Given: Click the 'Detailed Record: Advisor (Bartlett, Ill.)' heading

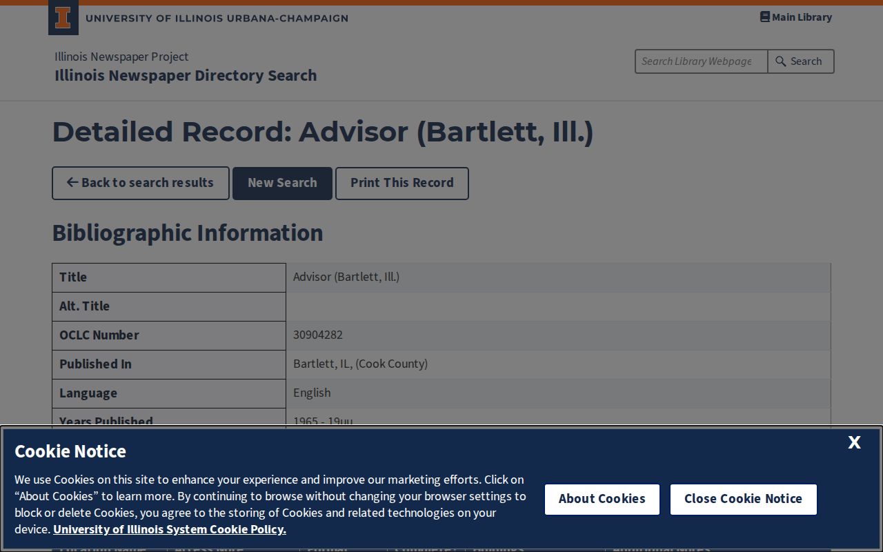Looking at the screenshot, I should [x=323, y=132].
